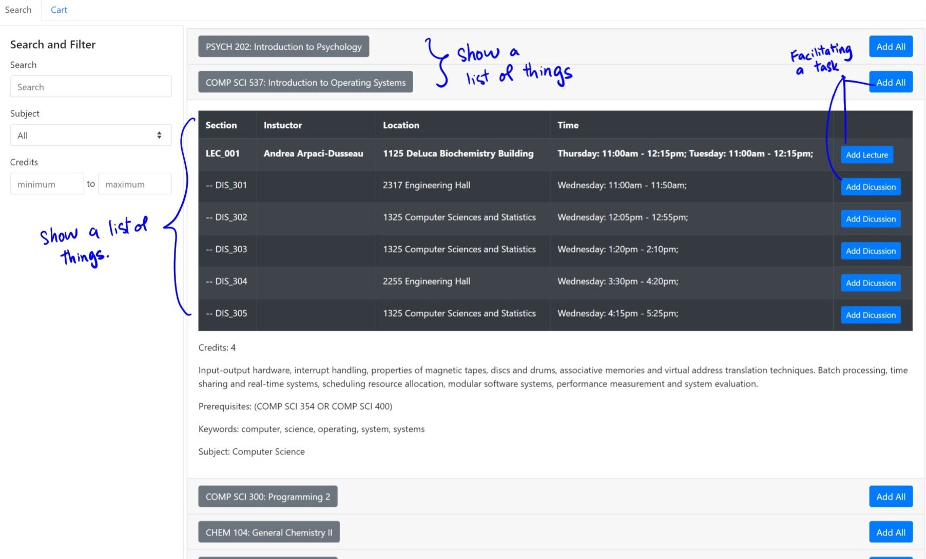Click the LEC_001 Thursday/Tuesday time cell

[691, 154]
